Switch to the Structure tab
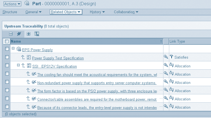 click(x=10, y=12)
